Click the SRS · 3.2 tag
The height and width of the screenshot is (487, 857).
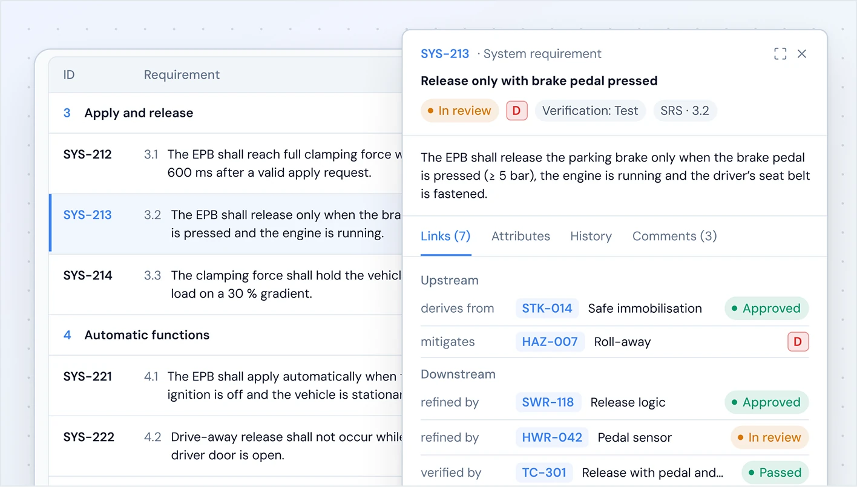pyautogui.click(x=685, y=111)
